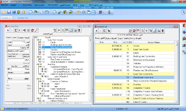Open the dropdown arrow beside the green flag icon

coord(38,12)
